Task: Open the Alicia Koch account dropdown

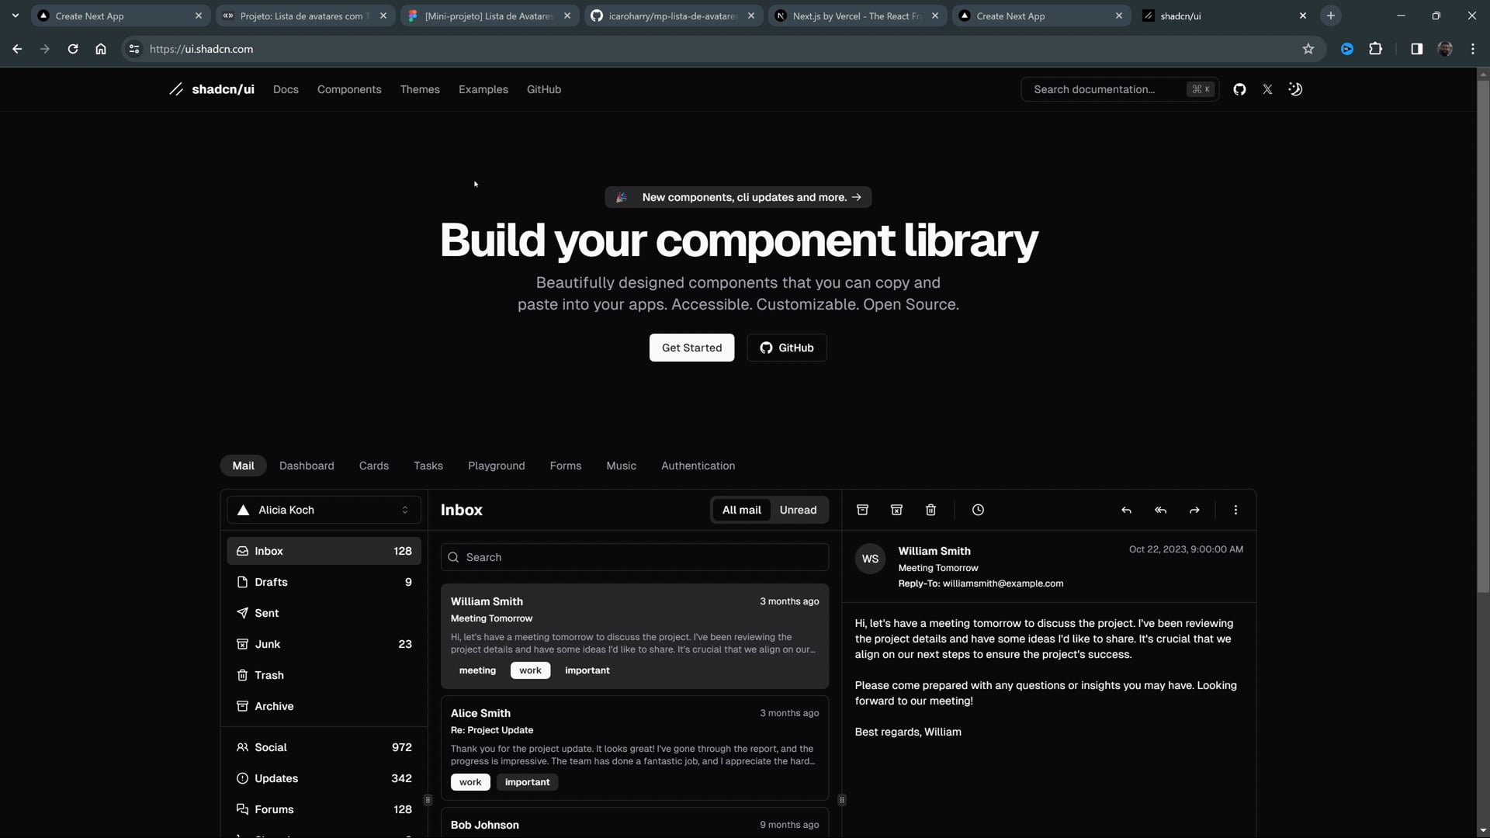Action: [x=324, y=510]
